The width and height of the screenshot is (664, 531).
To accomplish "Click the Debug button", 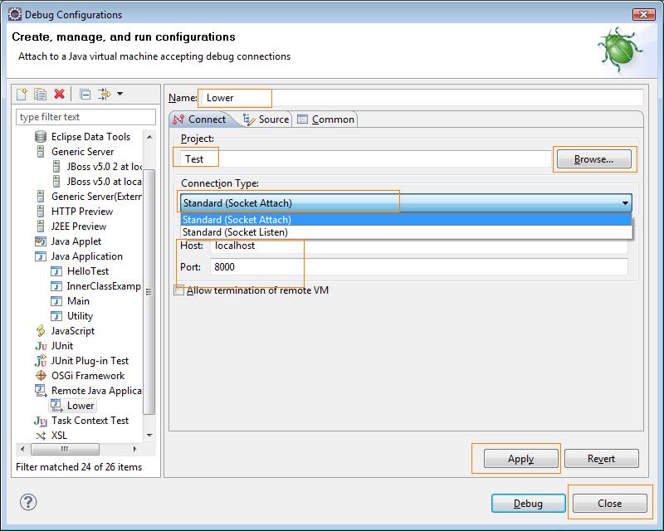I will click(528, 503).
